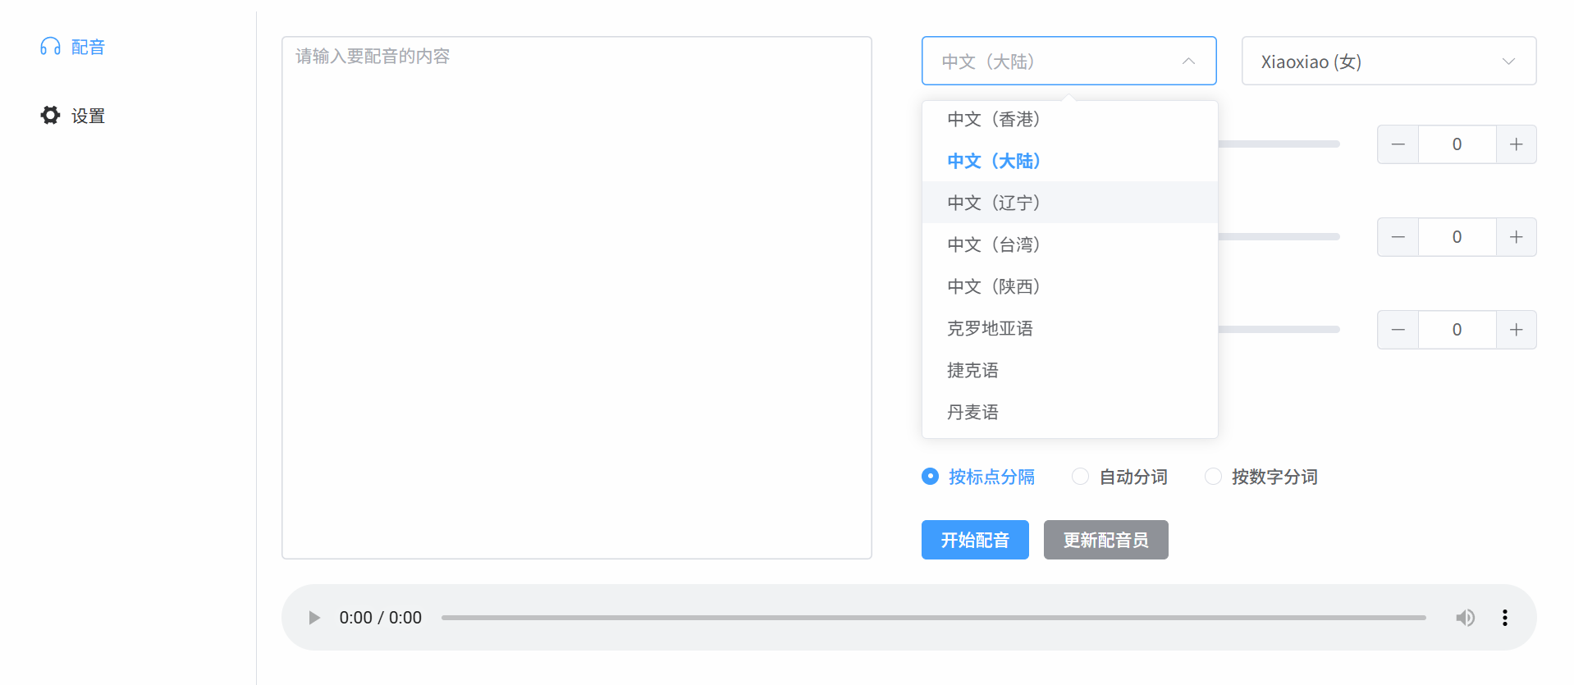This screenshot has height=685, width=1574.
Task: Open the audio player's three-dot menu
Action: tap(1504, 618)
